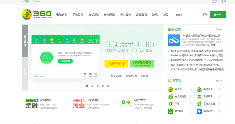The width and height of the screenshot is (235, 124).
Task: Open news about 360Q5 Plus
Action: [x=197, y=70]
